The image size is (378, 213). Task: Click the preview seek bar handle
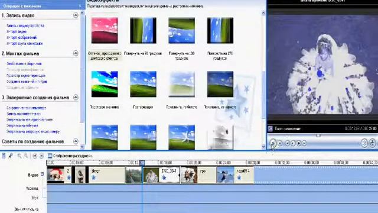point(318,135)
